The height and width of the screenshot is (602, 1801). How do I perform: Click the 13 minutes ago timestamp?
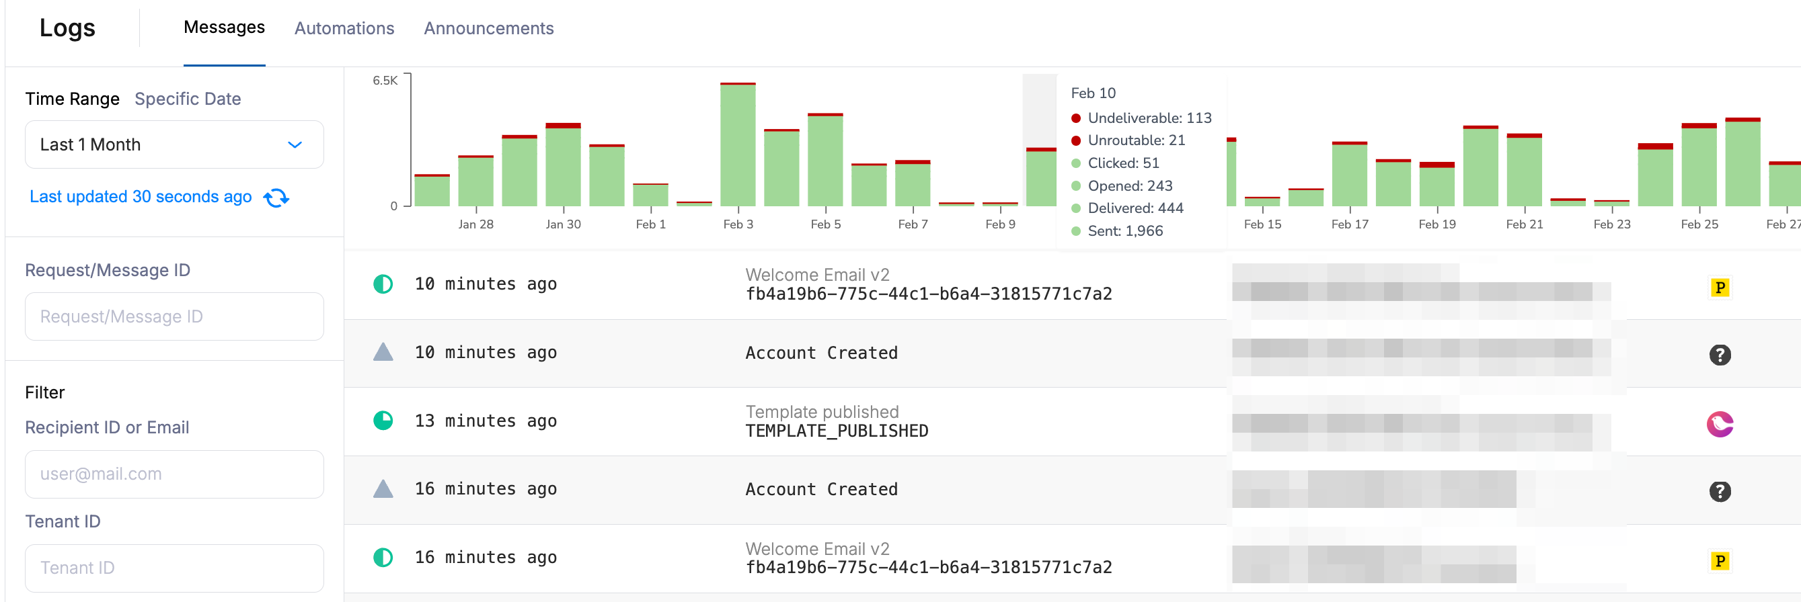486,421
